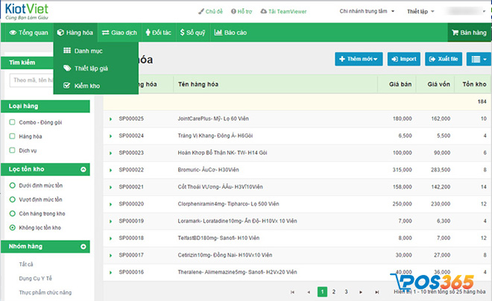Image resolution: width=492 pixels, height=301 pixels.
Task: Select Dưới định mức tồn radio option
Action: click(x=12, y=186)
